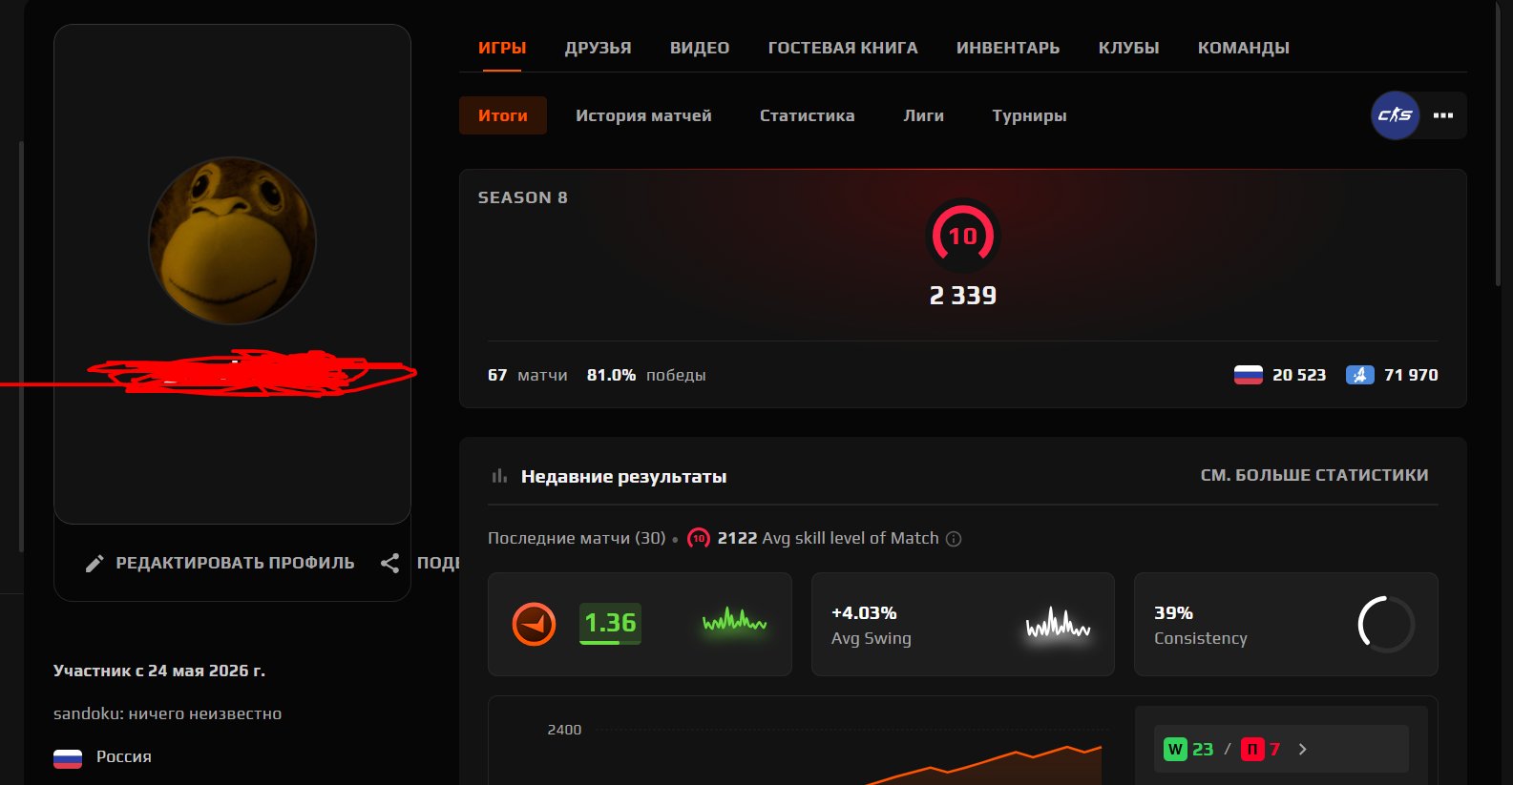Click Участник с 24 мая 2026 г. text
Image resolution: width=1513 pixels, height=785 pixels.
(x=159, y=671)
